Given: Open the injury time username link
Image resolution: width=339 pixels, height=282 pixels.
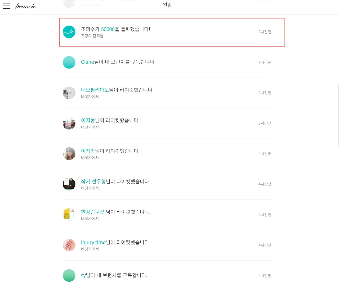Looking at the screenshot, I should (x=93, y=242).
